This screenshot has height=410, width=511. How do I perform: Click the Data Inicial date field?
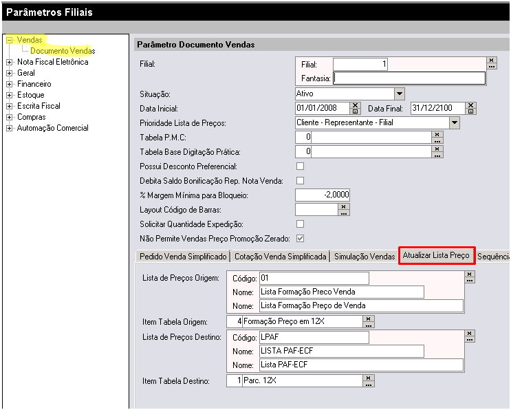pos(323,108)
